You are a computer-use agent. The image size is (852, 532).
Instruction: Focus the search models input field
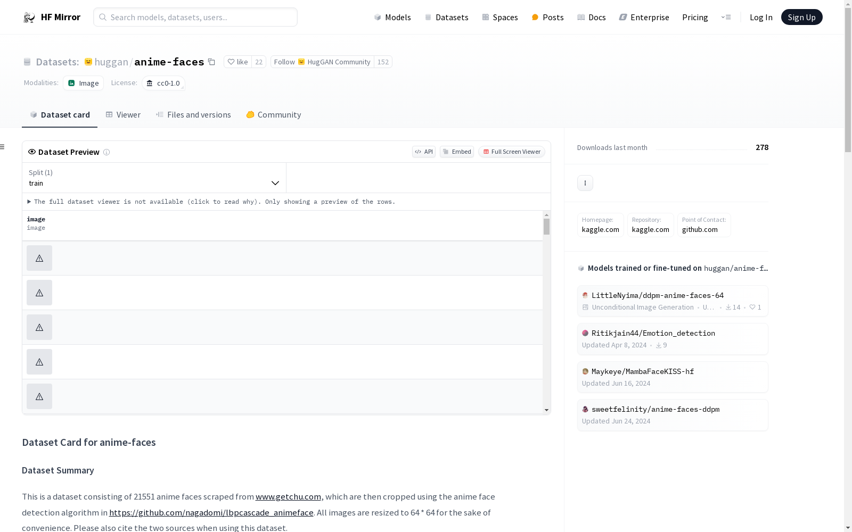tap(195, 17)
